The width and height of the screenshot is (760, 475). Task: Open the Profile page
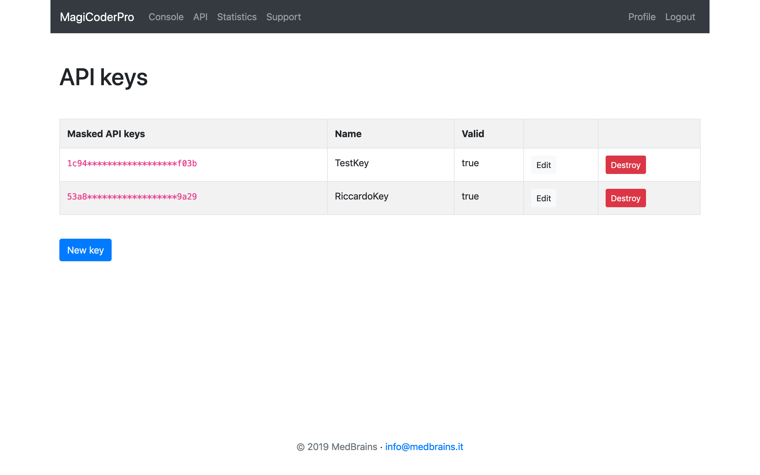coord(642,17)
